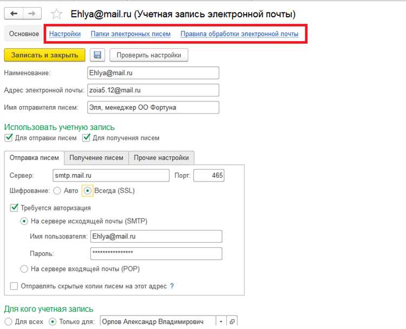The width and height of the screenshot is (406, 329).
Task: Select the Только для radio button
Action: pos(53,322)
